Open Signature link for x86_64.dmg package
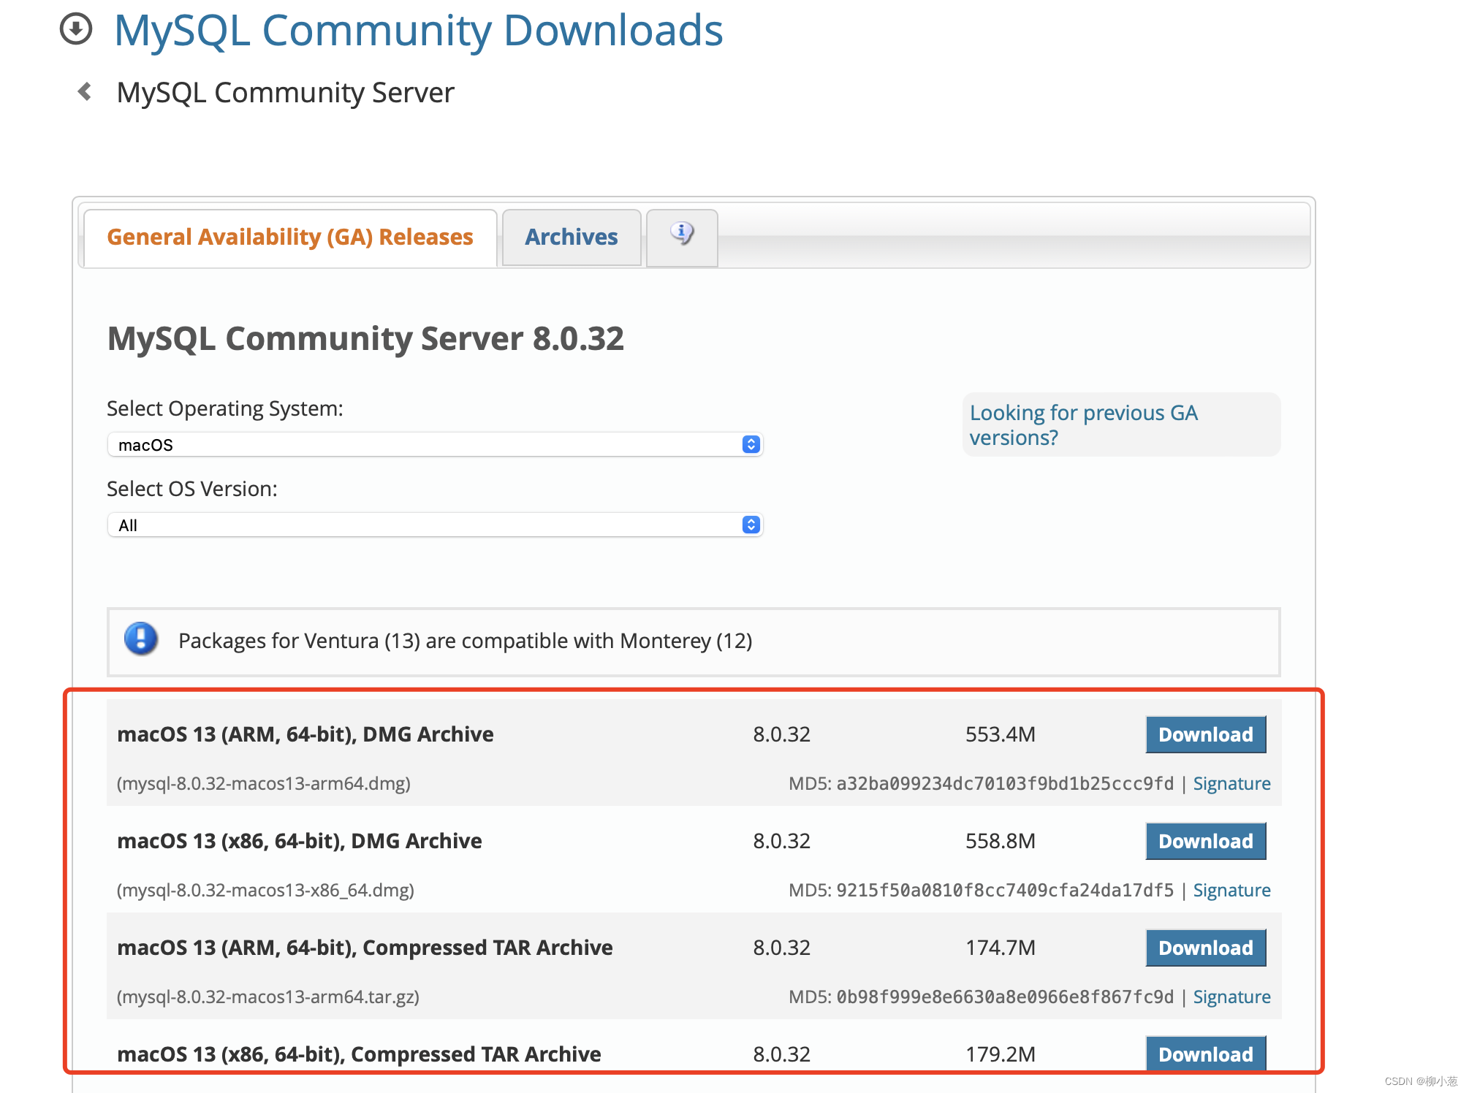 [1231, 890]
